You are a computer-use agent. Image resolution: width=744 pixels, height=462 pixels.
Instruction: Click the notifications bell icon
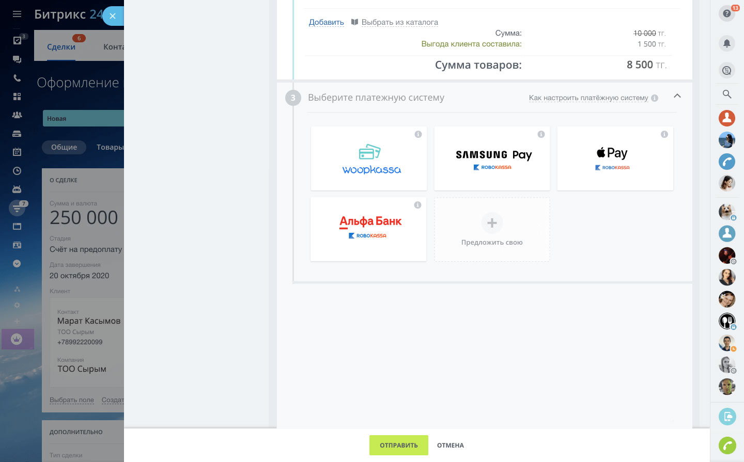[726, 43]
